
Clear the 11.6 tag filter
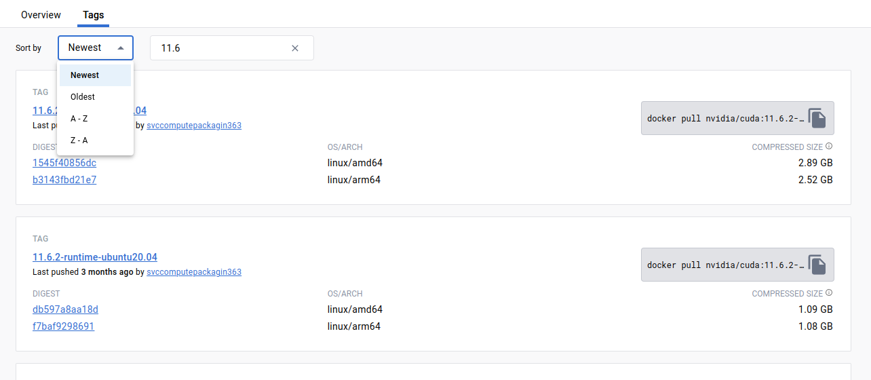295,48
